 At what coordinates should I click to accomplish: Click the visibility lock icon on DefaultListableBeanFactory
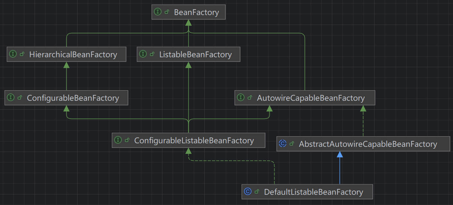pyautogui.click(x=257, y=192)
